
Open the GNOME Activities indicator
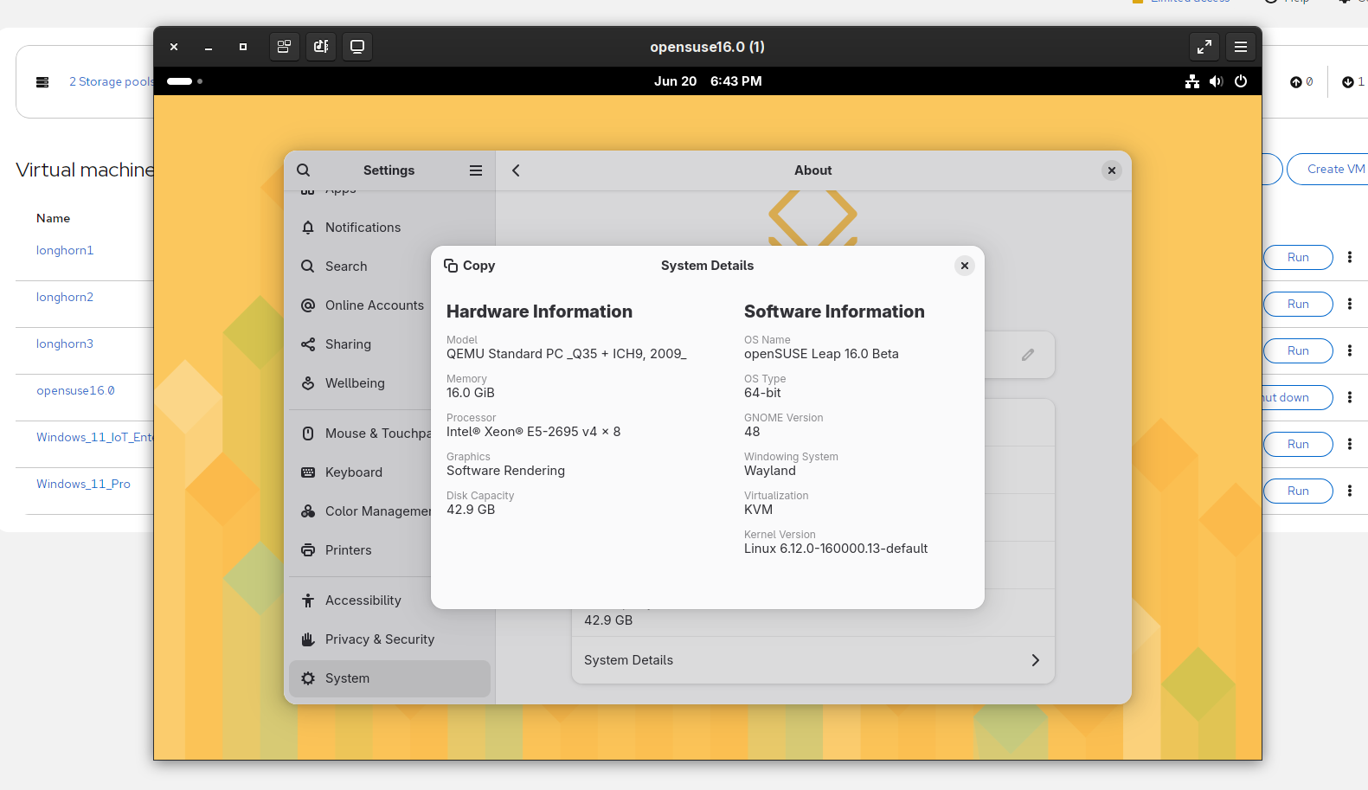pos(184,81)
